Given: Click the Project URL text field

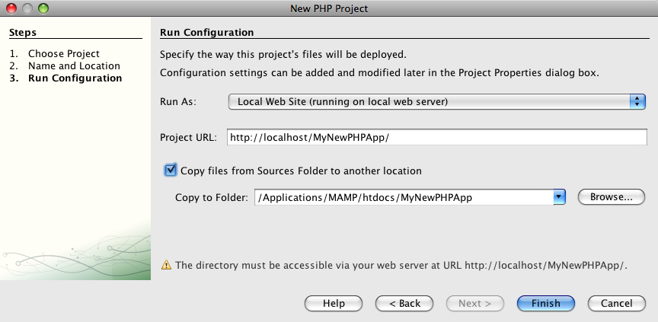Looking at the screenshot, I should [x=436, y=137].
